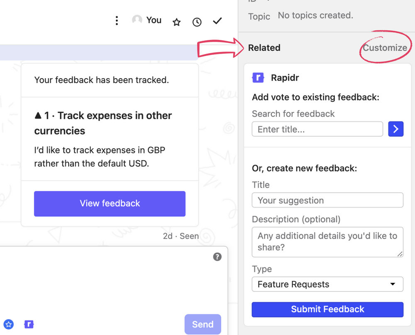Click the three-dot overflow menu
This screenshot has height=335, width=415.
(117, 20)
